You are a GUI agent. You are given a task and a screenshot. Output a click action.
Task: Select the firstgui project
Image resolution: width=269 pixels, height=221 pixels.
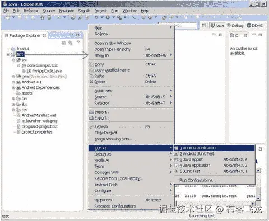click(23, 49)
